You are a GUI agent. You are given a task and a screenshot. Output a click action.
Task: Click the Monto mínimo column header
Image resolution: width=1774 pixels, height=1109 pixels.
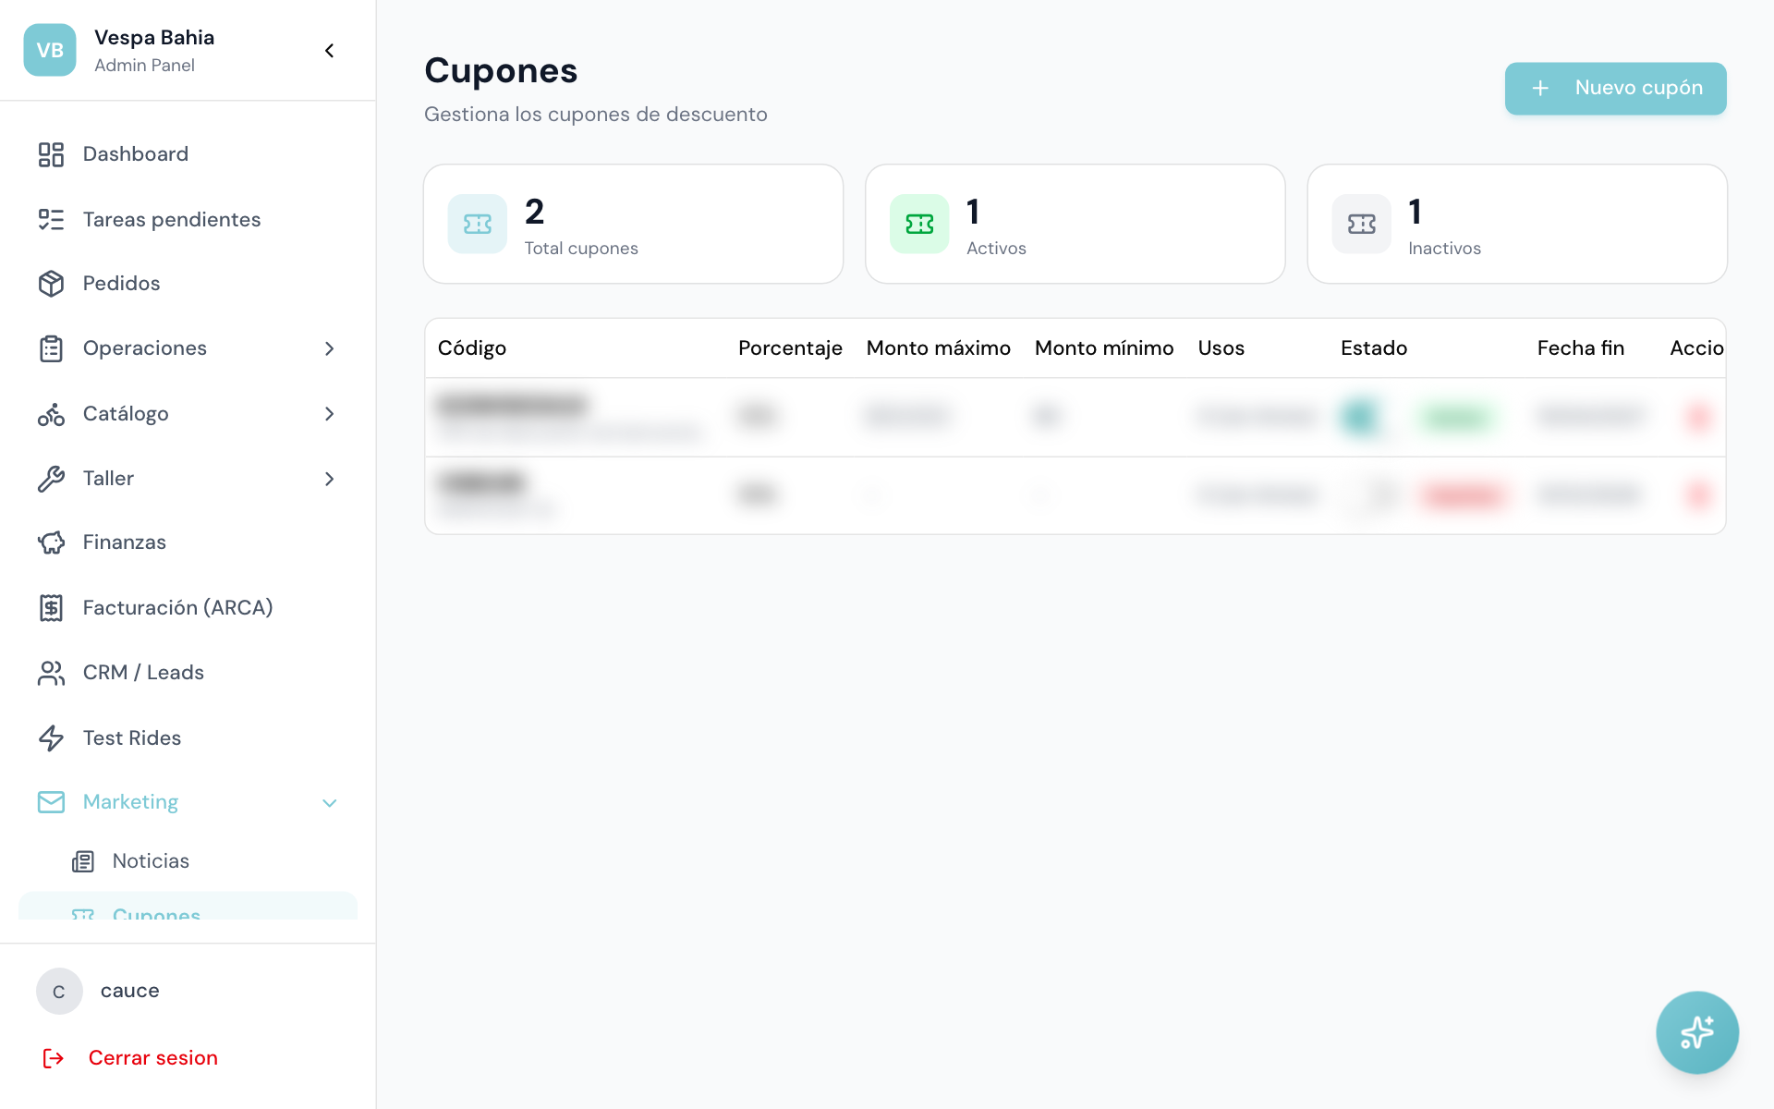click(x=1104, y=348)
